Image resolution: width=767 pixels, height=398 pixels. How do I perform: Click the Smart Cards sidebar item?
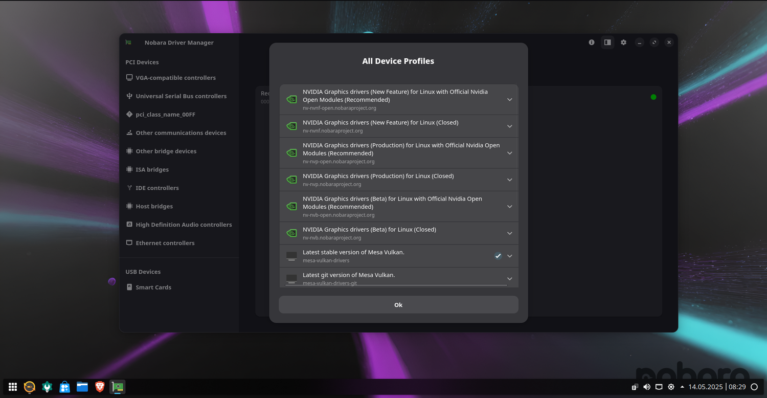tap(153, 288)
